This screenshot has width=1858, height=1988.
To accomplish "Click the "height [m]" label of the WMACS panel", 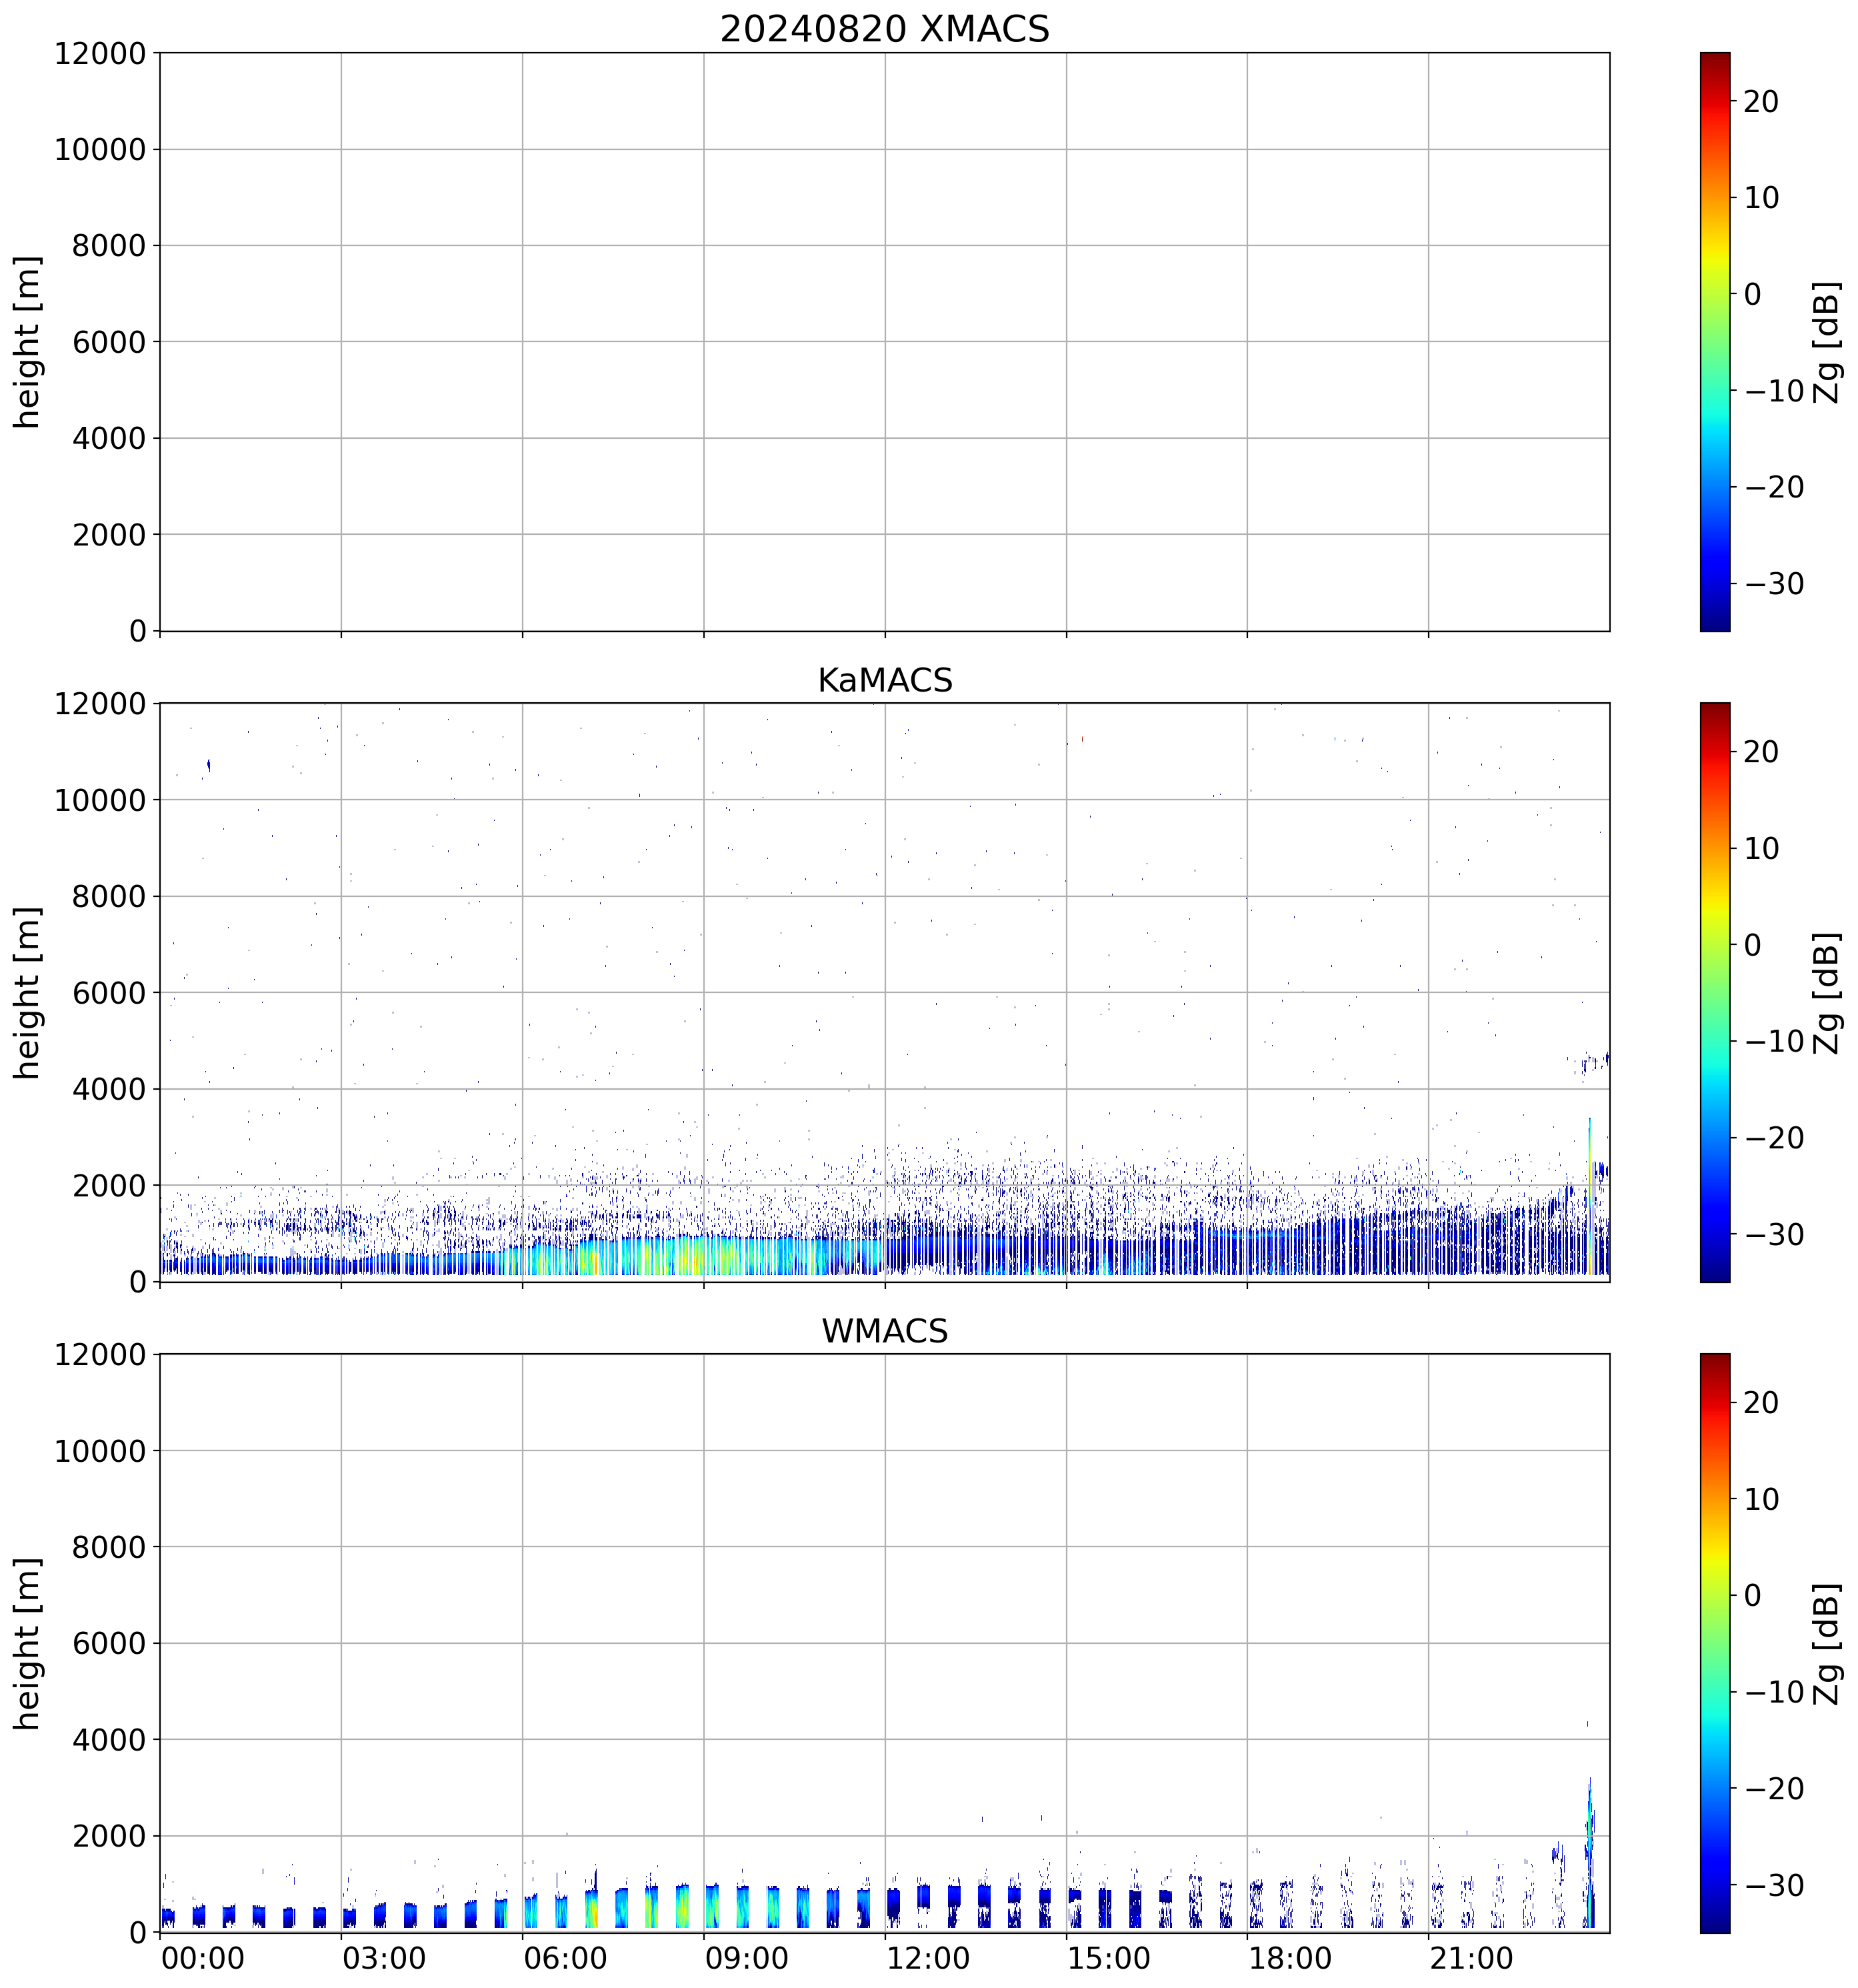I will (28, 1643).
